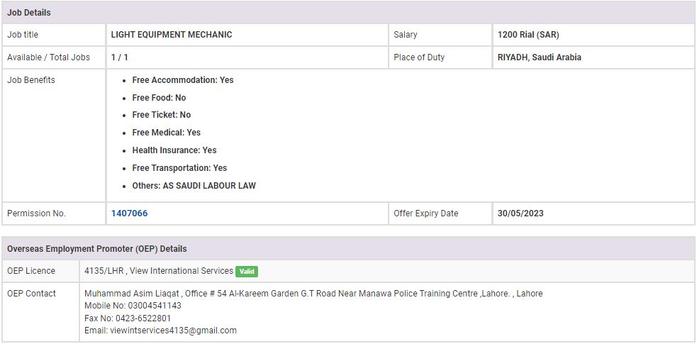Select the LIGHT EQUIPMENT MECHANIC job title
Image resolution: width=697 pixels, height=344 pixels.
(x=172, y=35)
